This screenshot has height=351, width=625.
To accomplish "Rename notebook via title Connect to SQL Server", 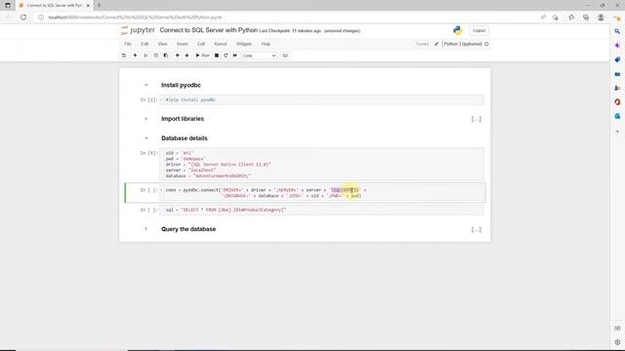I will [x=208, y=30].
